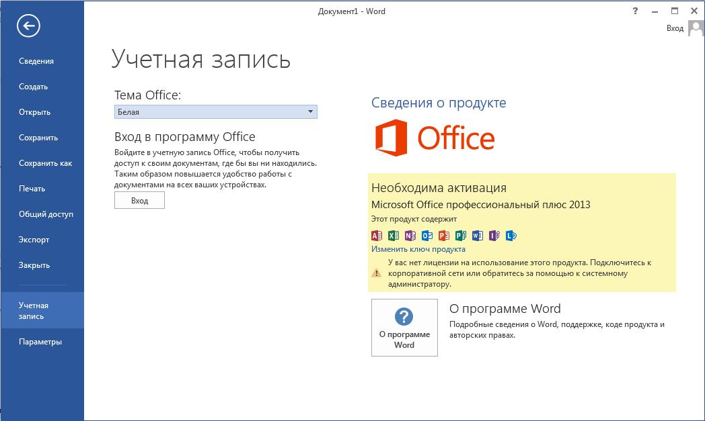Click the Lync icon in product list
The height and width of the screenshot is (421, 705).
click(511, 236)
